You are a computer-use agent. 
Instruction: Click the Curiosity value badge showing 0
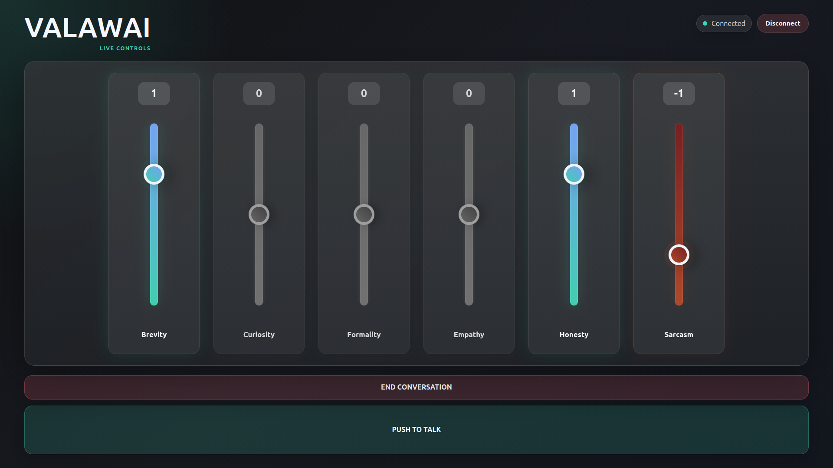(x=259, y=94)
